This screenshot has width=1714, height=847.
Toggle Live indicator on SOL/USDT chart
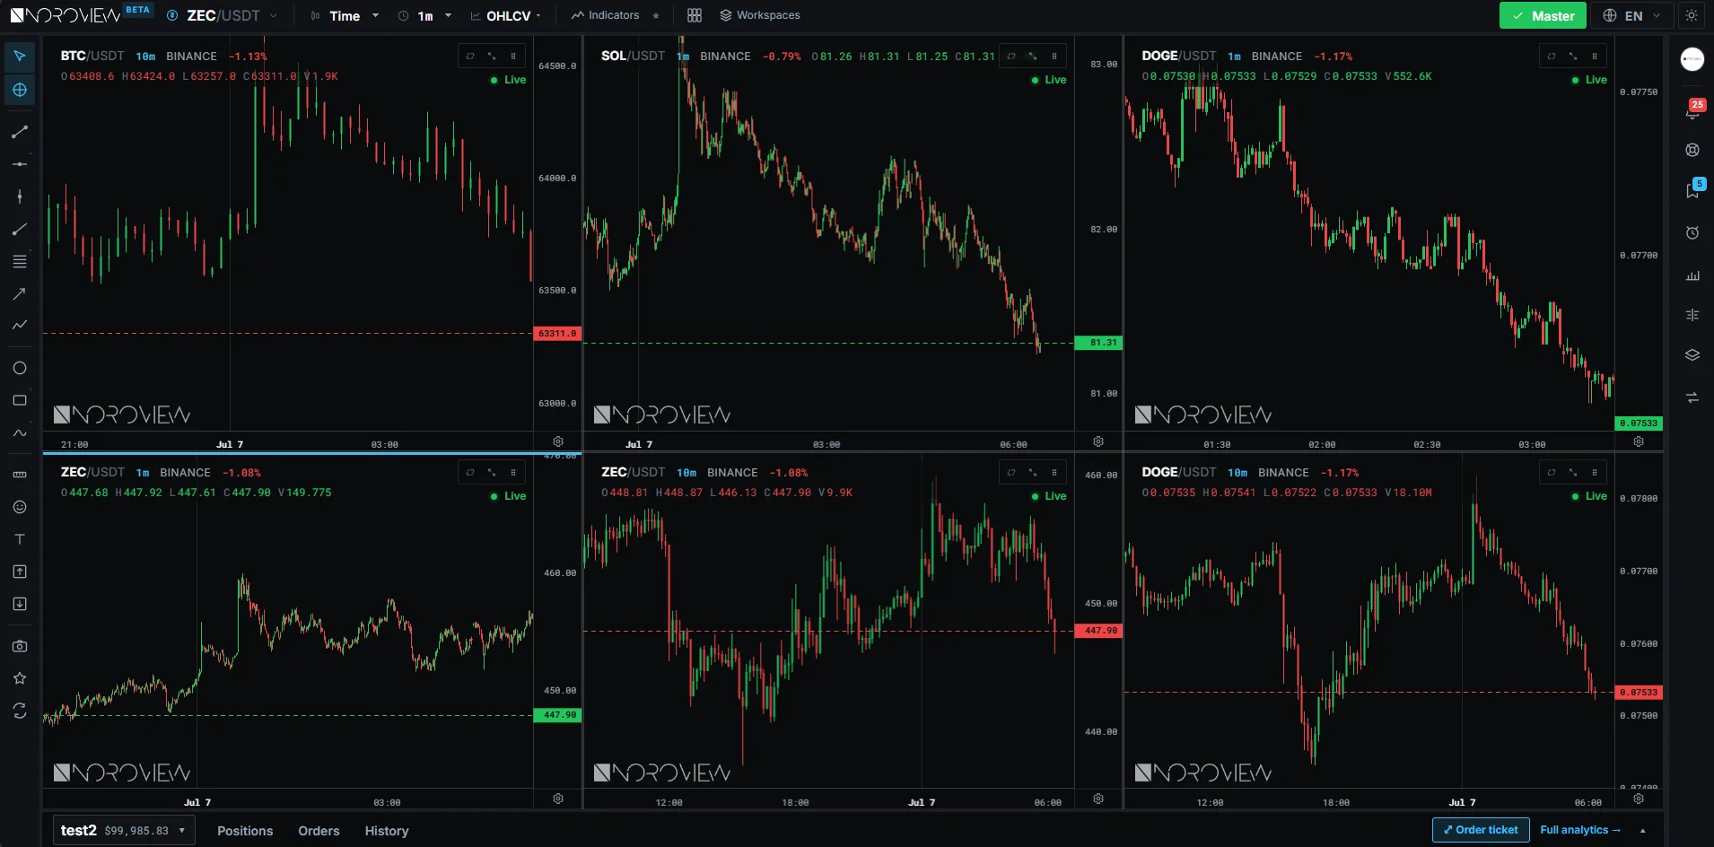1049,80
